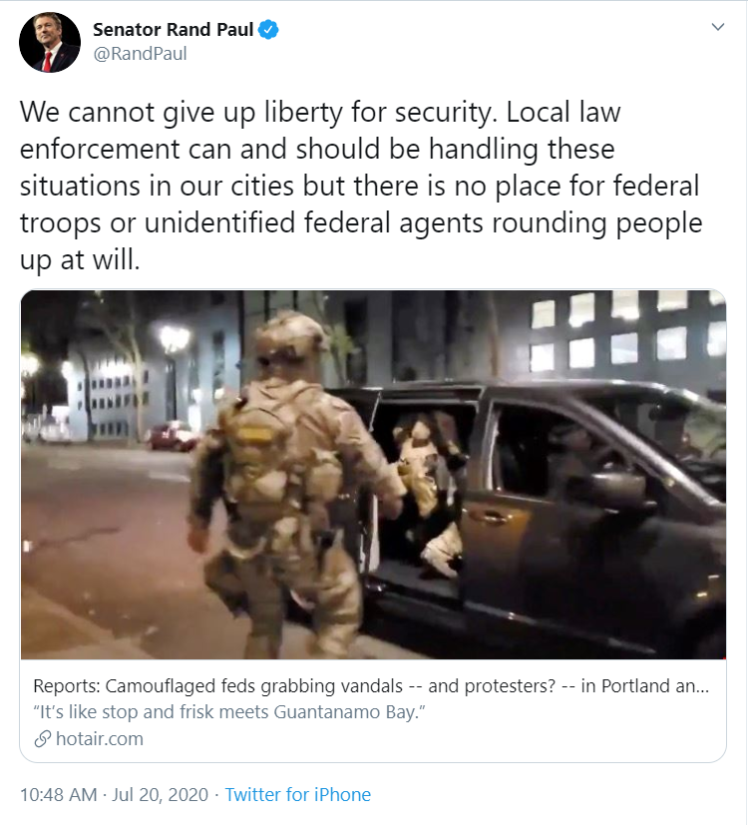Click the Jul 20, 2020 date
This screenshot has height=825, width=748.
160,794
